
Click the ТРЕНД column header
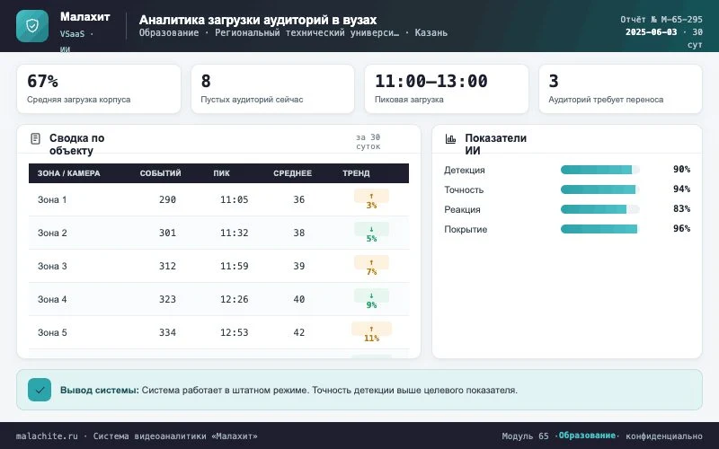pyautogui.click(x=356, y=173)
